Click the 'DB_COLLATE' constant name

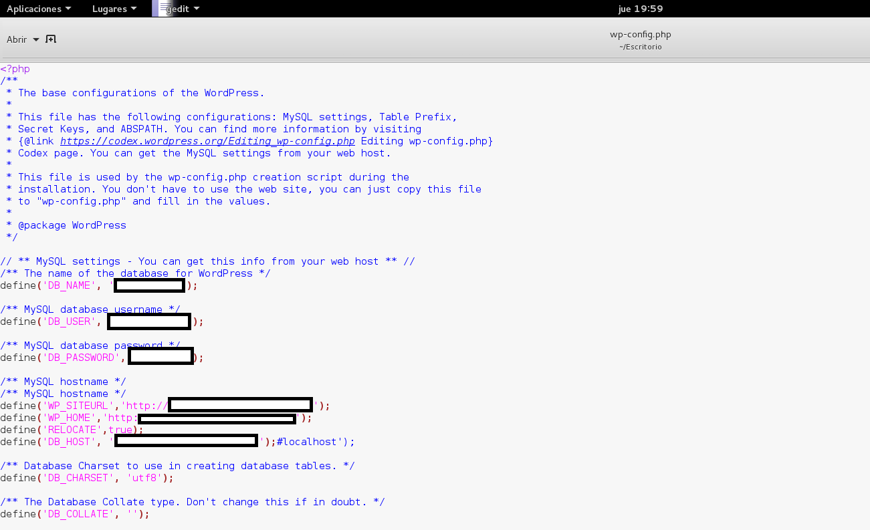click(x=78, y=514)
